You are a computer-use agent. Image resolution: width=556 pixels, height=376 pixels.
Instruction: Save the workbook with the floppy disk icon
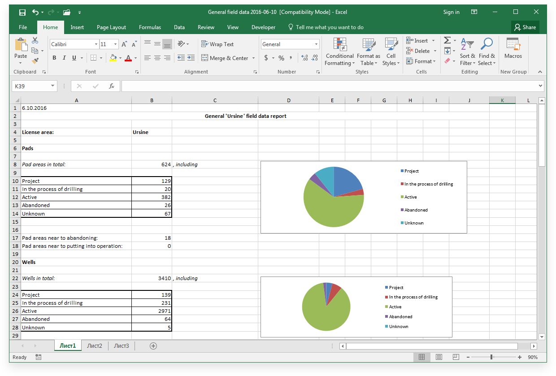(22, 12)
